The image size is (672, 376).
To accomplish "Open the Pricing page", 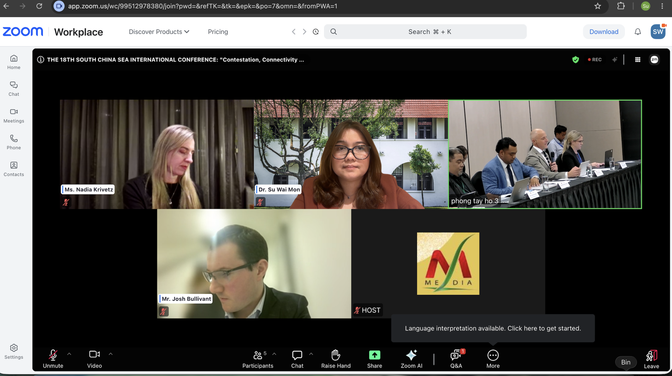I will [218, 32].
